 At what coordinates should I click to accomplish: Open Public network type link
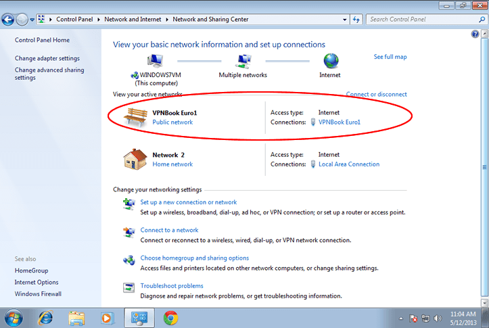(x=172, y=122)
